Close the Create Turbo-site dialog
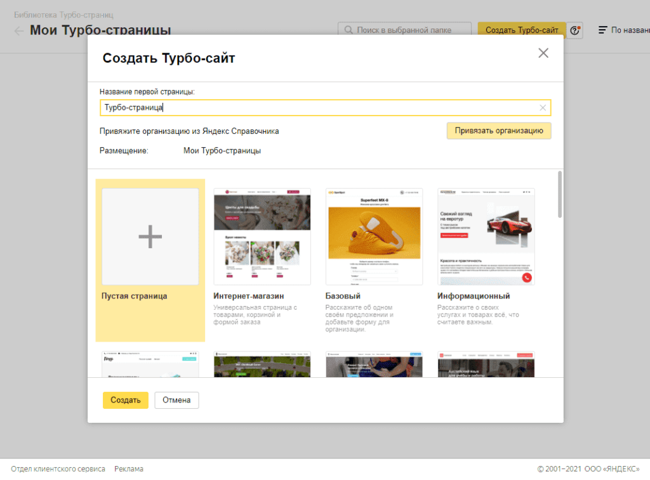Screen dimensions: 650x480 pos(543,53)
